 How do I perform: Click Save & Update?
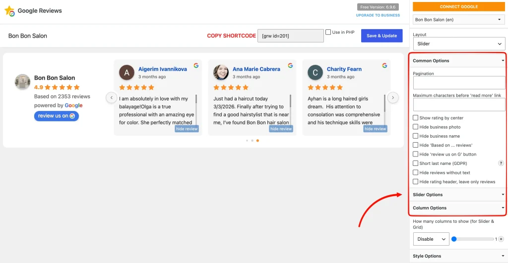pyautogui.click(x=381, y=36)
